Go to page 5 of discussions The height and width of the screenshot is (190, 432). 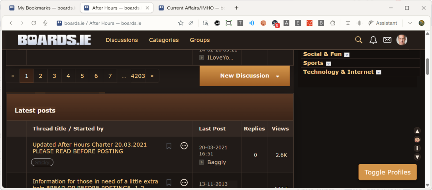pyautogui.click(x=82, y=76)
